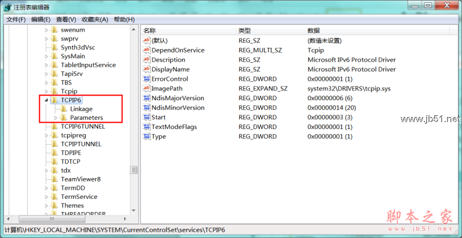Viewport: 462px width, 238px height.
Task: Click the Start DWORD value icon
Action: (x=146, y=118)
